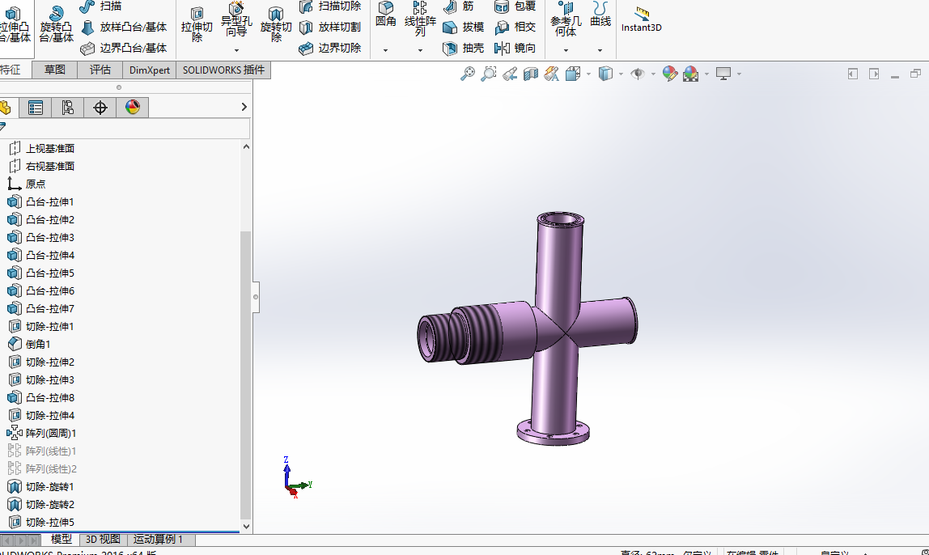Screen dimensions: 929x555
Task: Open Reference Geometry (参考几何体)
Action: click(565, 20)
